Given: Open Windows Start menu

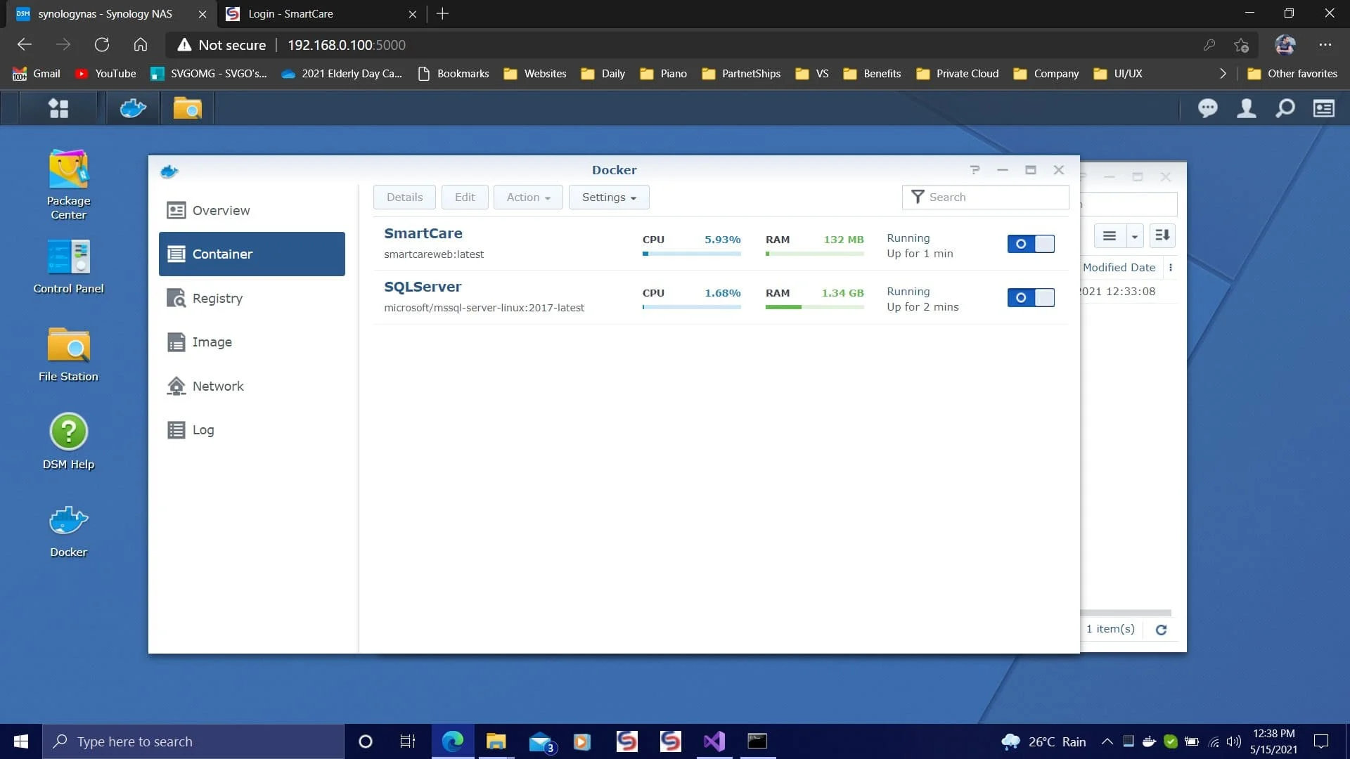Looking at the screenshot, I should tap(21, 741).
